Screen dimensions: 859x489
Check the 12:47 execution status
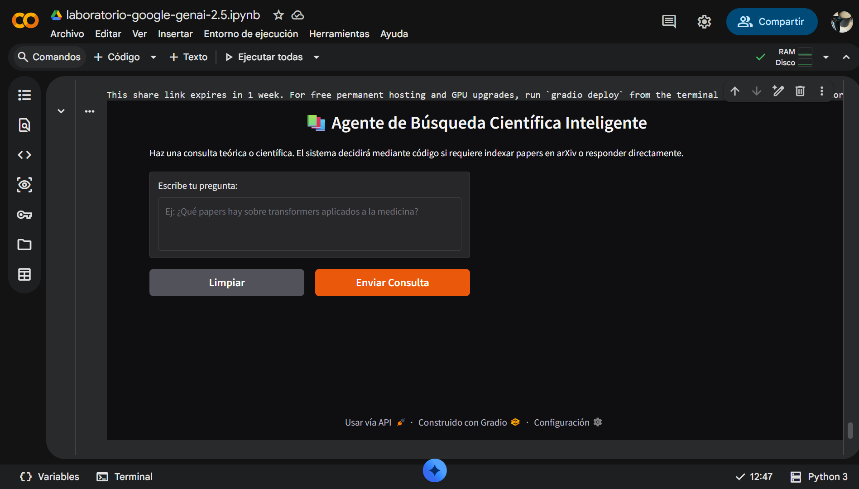pos(754,477)
